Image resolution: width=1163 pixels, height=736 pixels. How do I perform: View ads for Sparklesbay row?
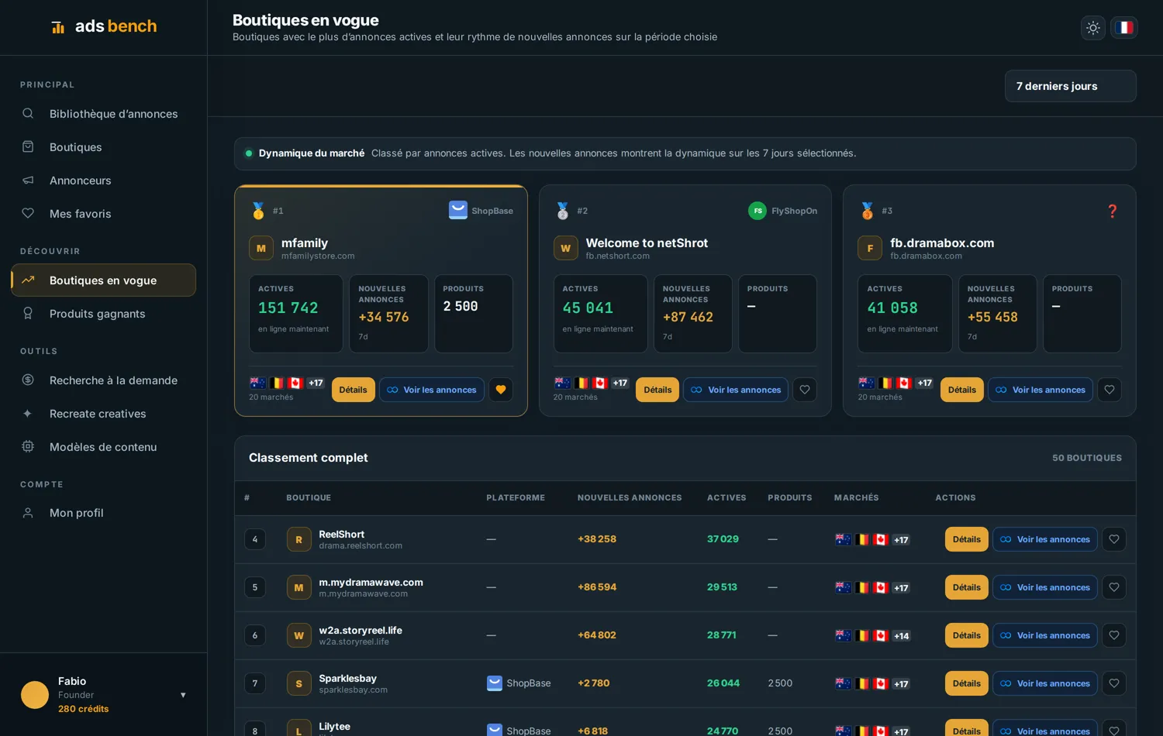tap(1045, 683)
